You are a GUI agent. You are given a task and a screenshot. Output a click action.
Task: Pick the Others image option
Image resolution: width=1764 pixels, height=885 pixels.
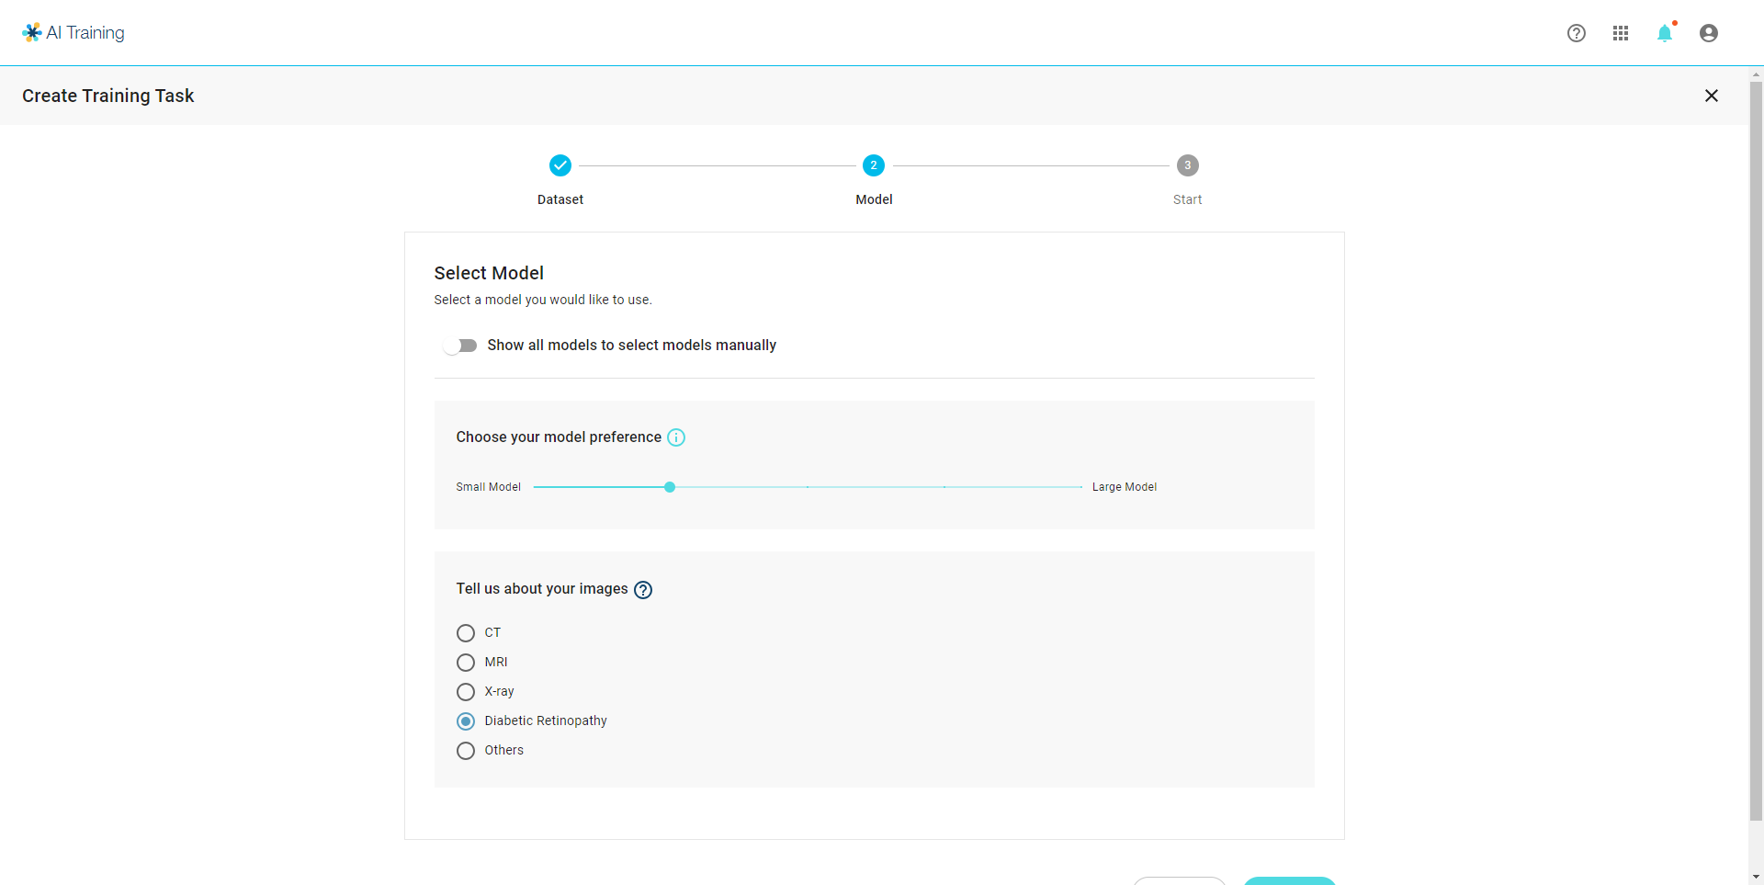coord(466,751)
